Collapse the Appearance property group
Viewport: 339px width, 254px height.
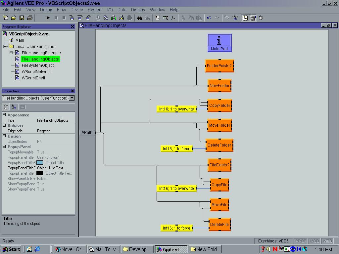click(4, 115)
